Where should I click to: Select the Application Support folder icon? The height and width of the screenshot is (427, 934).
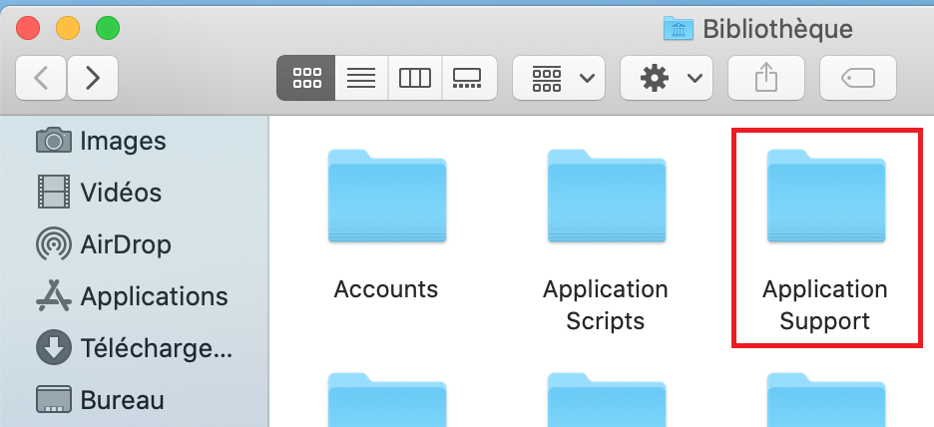(826, 196)
